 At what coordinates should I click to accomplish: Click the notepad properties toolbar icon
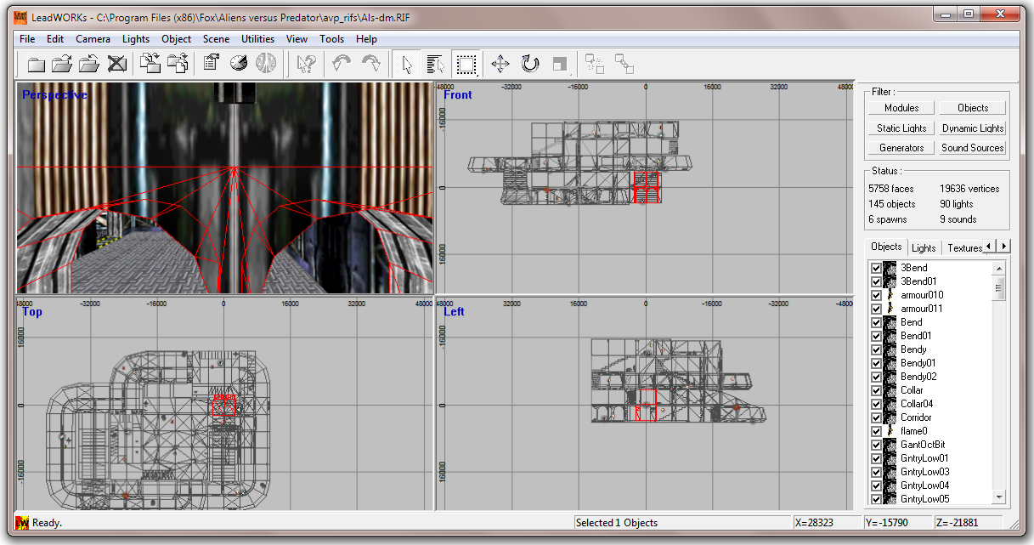coord(211,64)
